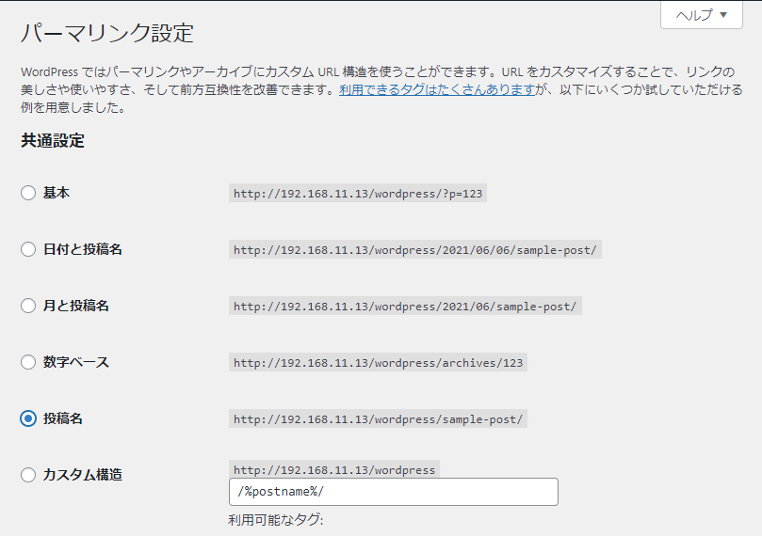This screenshot has width=762, height=536.
Task: Enable the カスタム構造 radio button
Action: (28, 475)
